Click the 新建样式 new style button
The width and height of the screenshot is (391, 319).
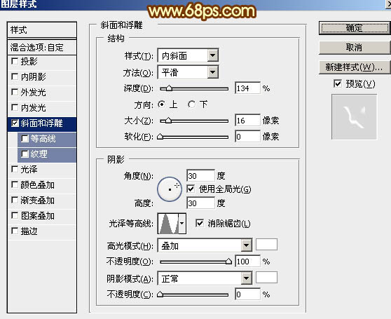click(355, 67)
